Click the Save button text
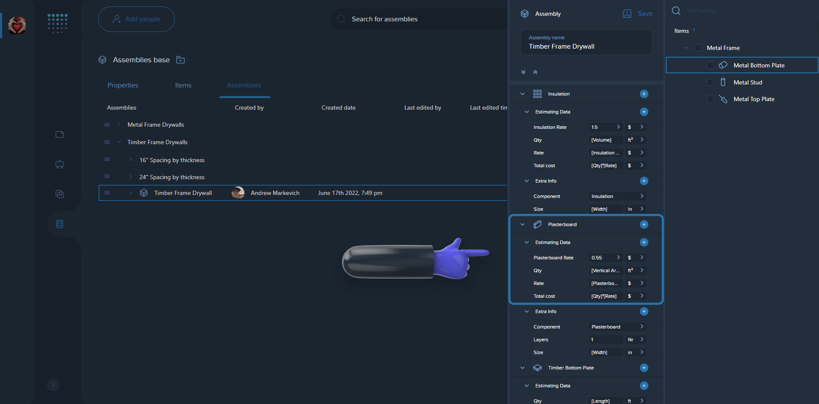Image resolution: width=819 pixels, height=404 pixels. (x=645, y=14)
